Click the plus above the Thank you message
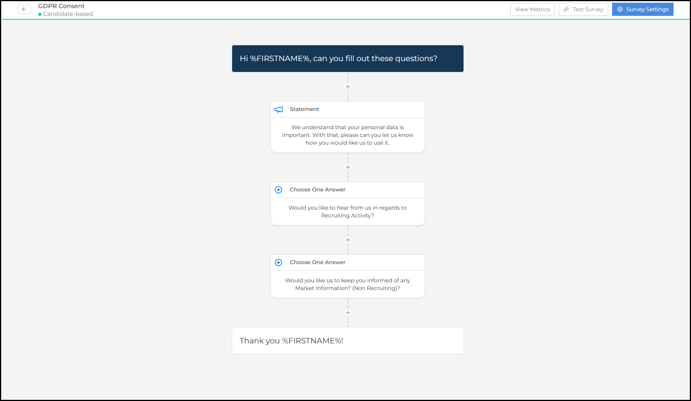691x401 pixels. pos(348,313)
